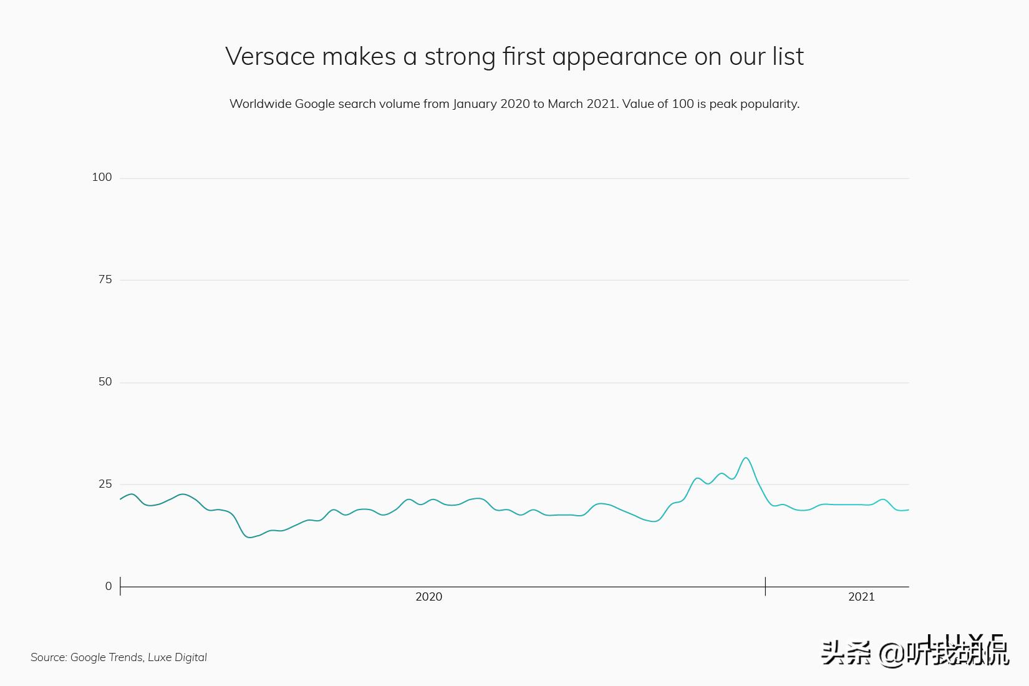
Task: Click the 50 y-axis label
Action: click(105, 382)
